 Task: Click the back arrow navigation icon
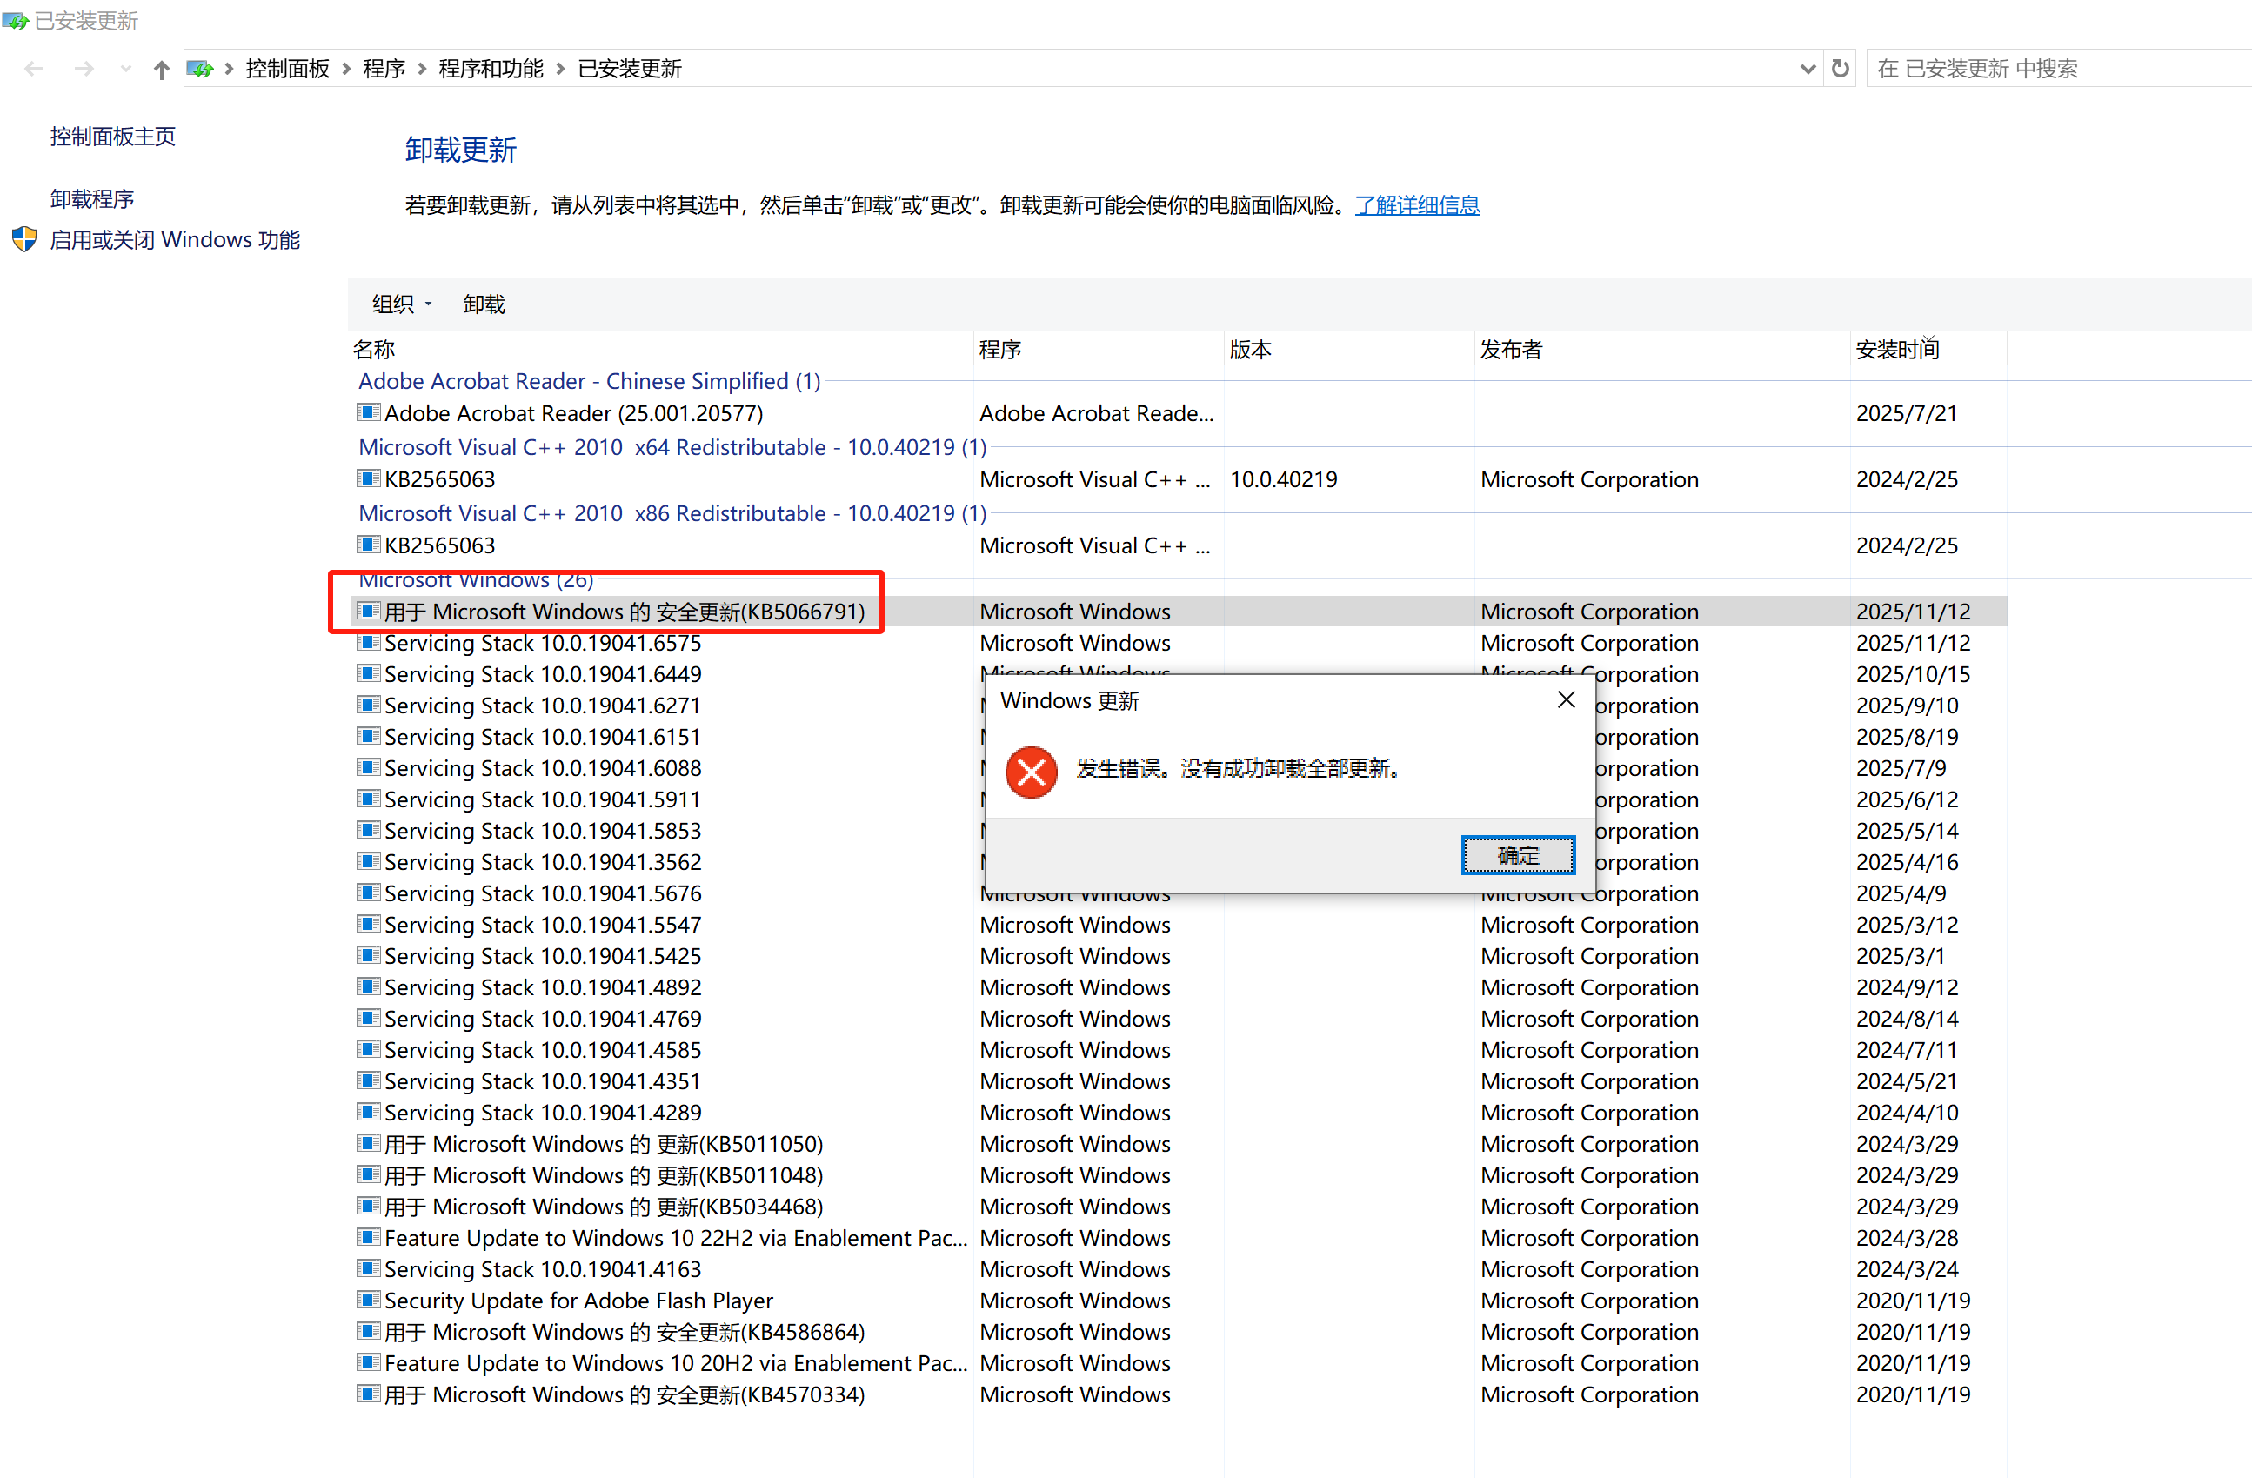pyautogui.click(x=35, y=69)
